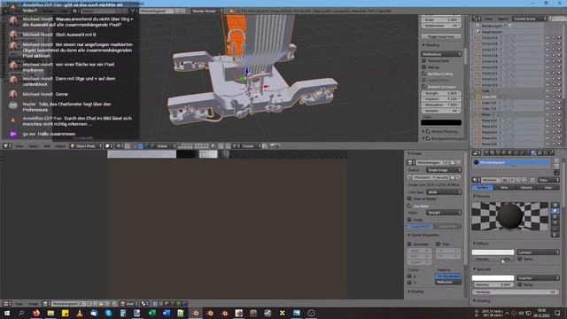This screenshot has height=319, width=567.
Task: Click the ambient occlusion Strength field
Action: coord(441,93)
